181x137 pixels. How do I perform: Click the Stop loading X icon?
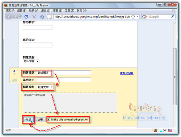tap(34, 17)
